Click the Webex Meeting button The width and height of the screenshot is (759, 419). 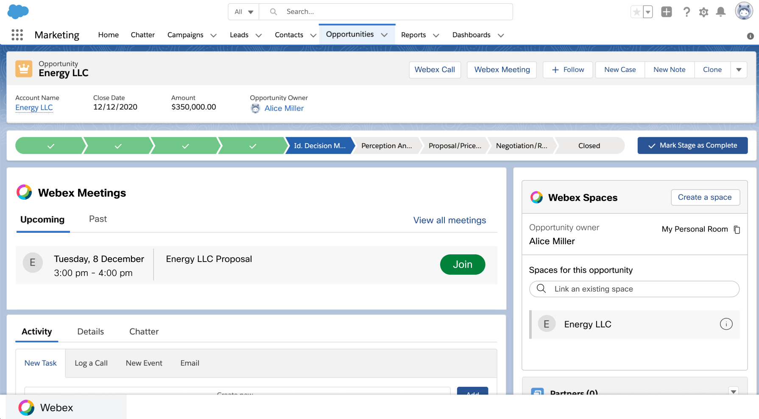(502, 70)
